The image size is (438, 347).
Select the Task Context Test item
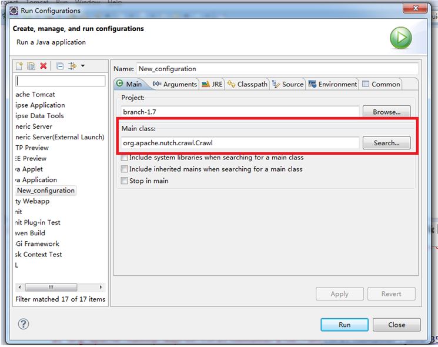pyautogui.click(x=39, y=254)
